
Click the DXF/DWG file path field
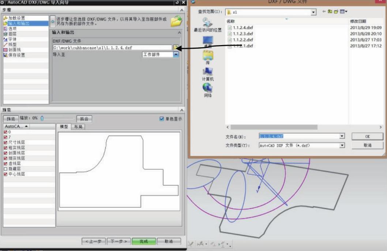pos(112,48)
